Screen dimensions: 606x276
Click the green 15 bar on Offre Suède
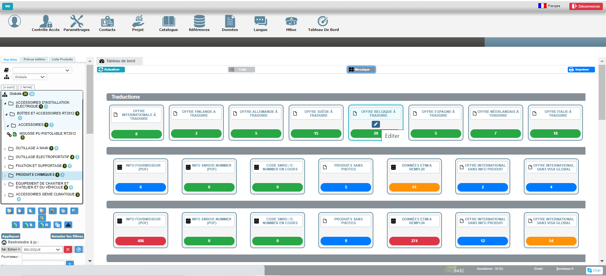tap(316, 133)
